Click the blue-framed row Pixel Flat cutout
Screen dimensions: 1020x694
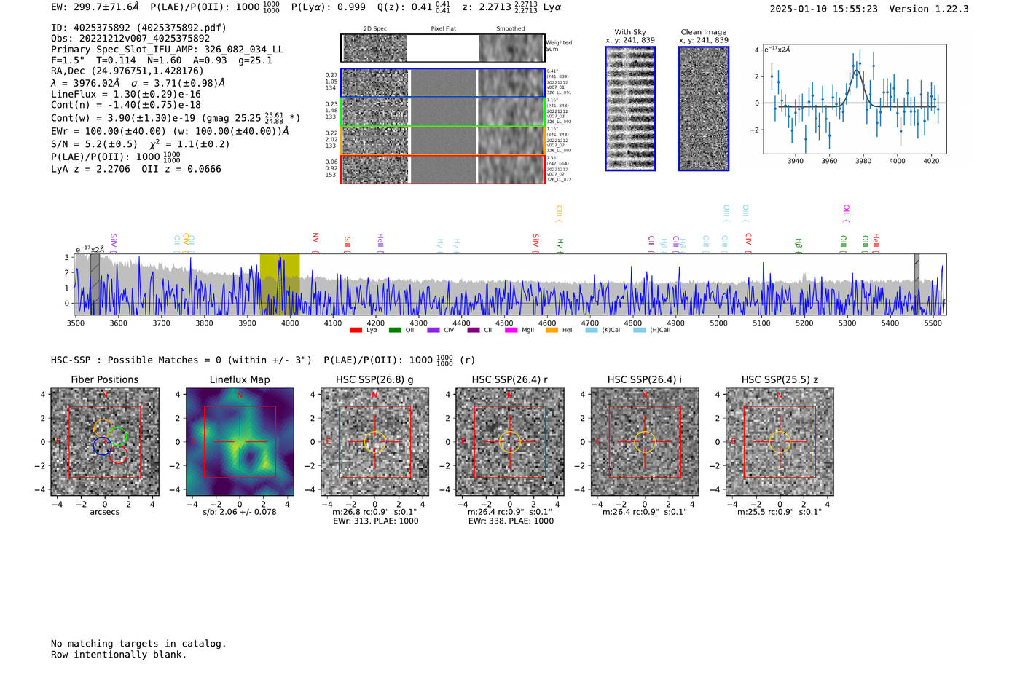pyautogui.click(x=443, y=83)
